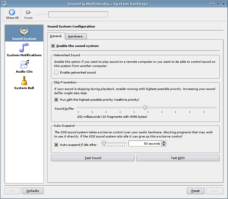This screenshot has width=228, height=199.
Task: Disable Auto-suspend if idle checkbox
Action: click(56, 144)
